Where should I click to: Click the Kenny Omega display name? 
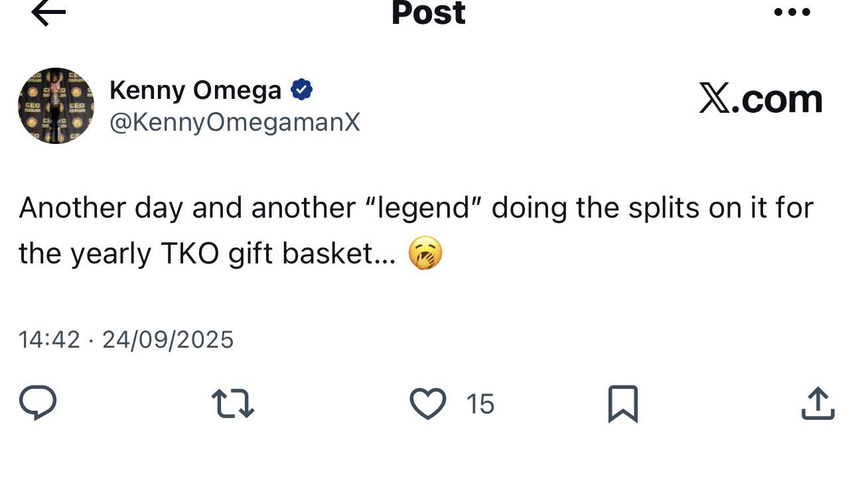point(195,90)
